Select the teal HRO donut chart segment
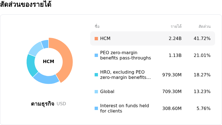 click(x=31, y=66)
